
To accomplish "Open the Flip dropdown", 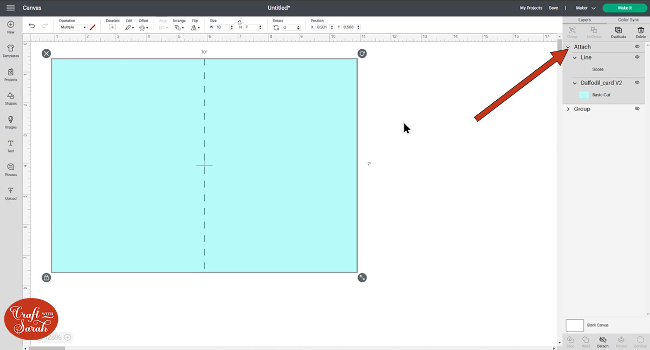I will coord(195,27).
